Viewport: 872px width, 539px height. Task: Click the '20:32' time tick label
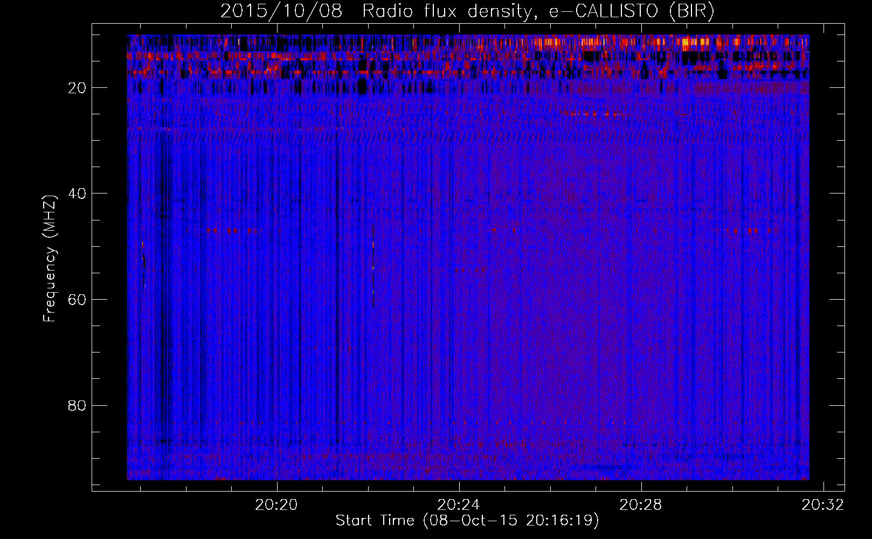pos(823,505)
